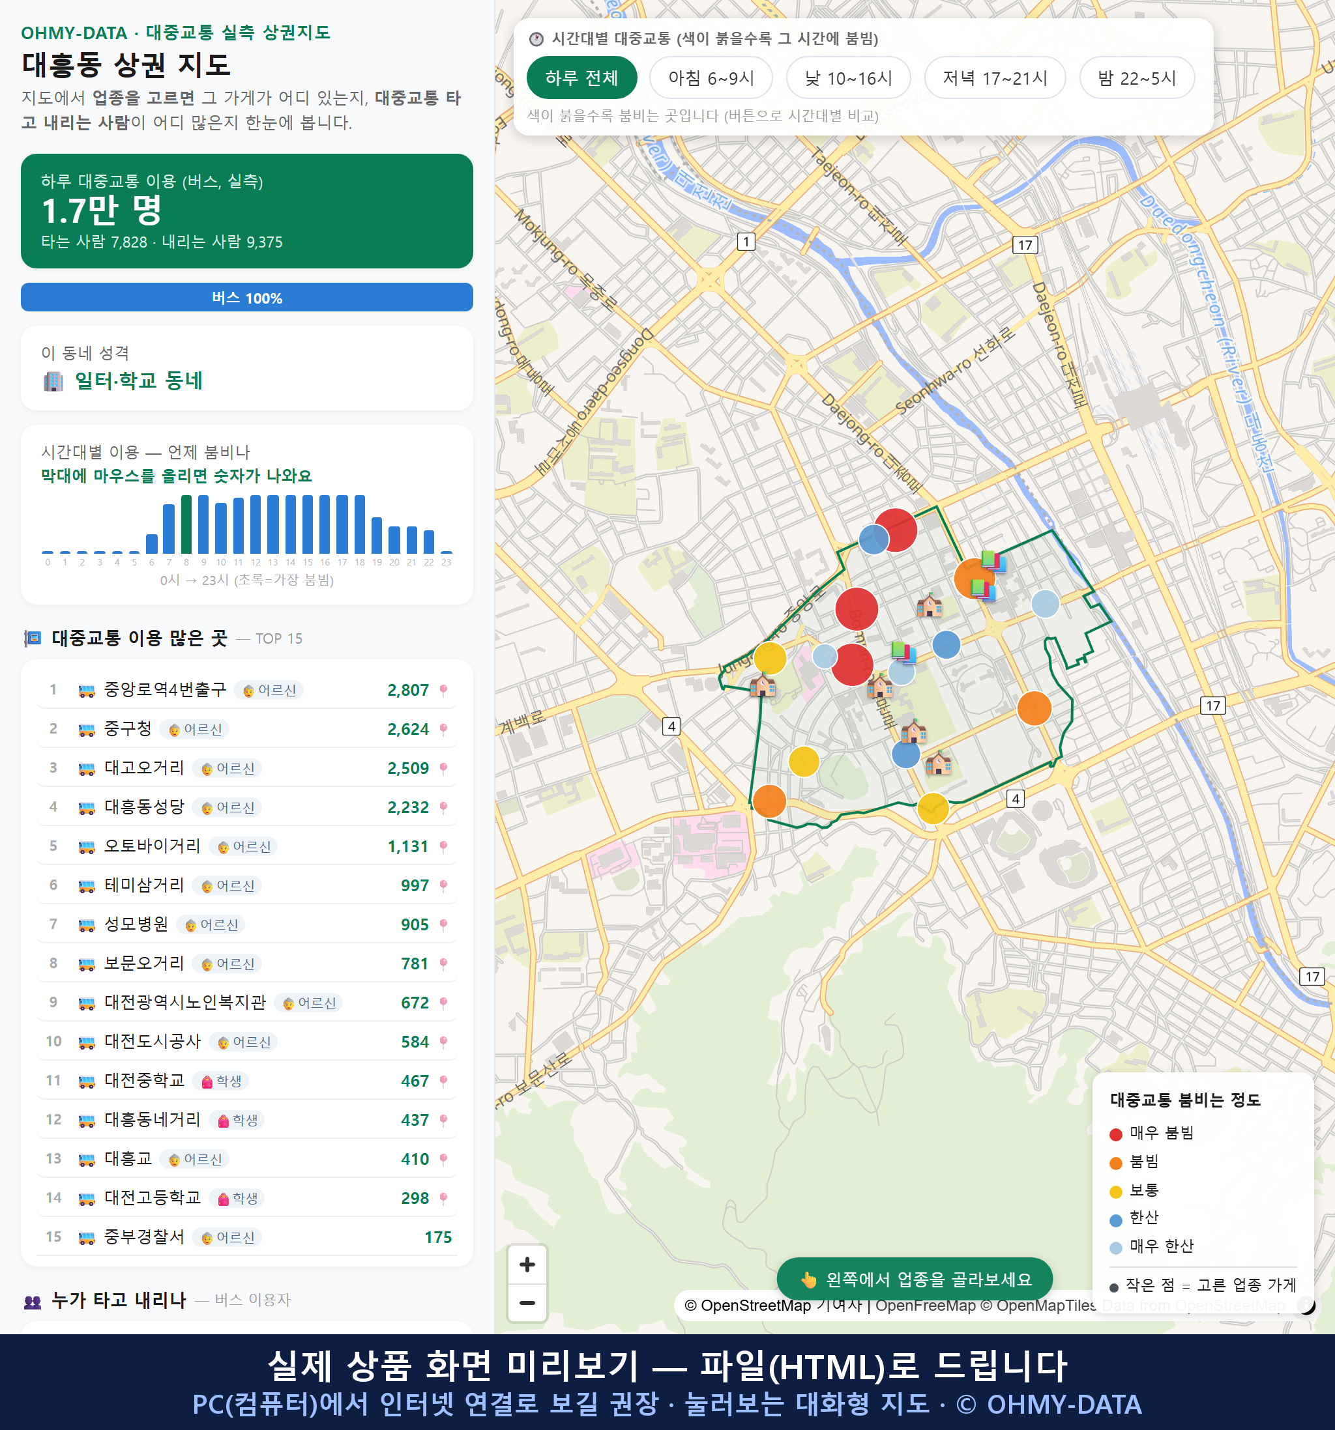Zoom out the map with minus button

(527, 1303)
